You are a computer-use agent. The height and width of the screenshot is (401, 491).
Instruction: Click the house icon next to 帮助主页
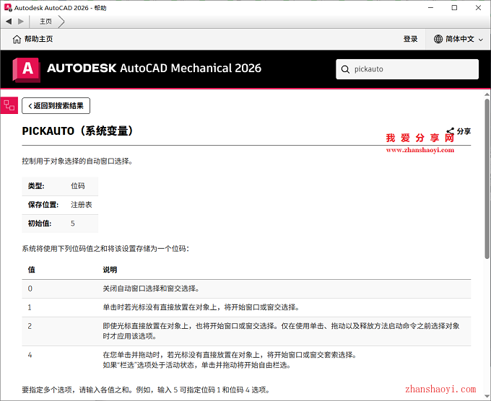(17, 39)
